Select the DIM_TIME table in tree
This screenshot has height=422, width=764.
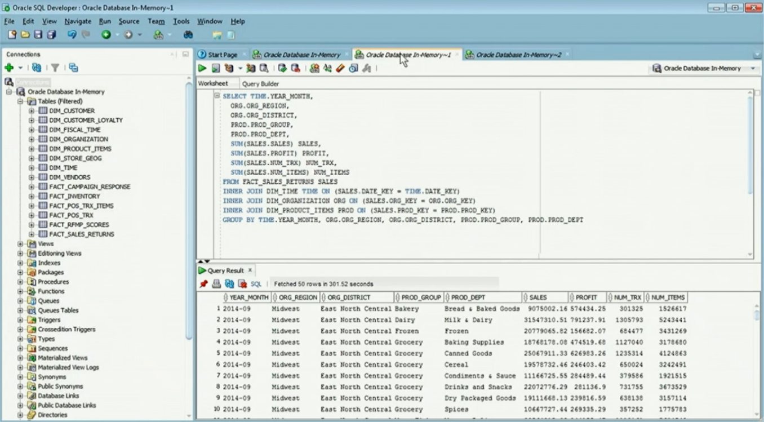click(63, 168)
